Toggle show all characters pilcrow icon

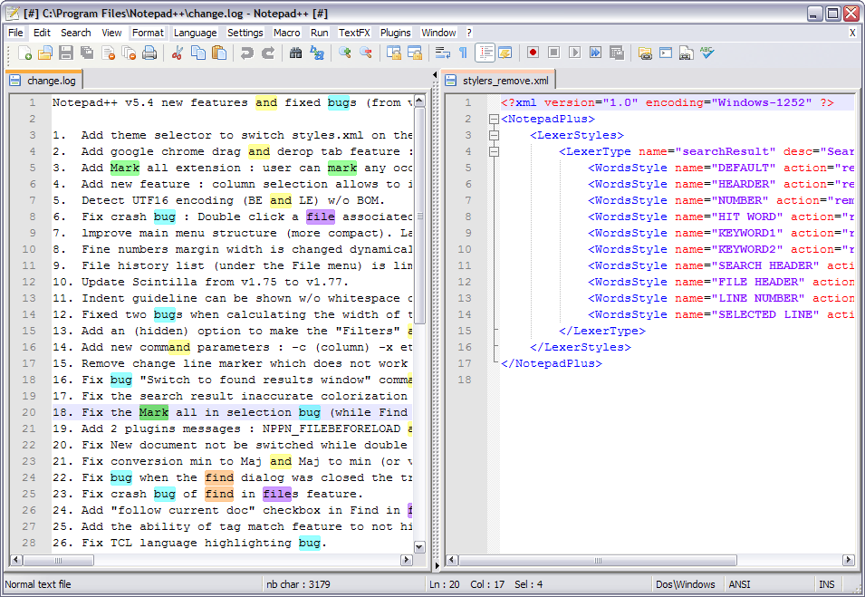[463, 53]
